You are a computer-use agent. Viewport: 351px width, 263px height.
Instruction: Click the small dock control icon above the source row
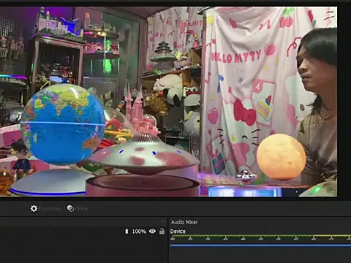163,221
